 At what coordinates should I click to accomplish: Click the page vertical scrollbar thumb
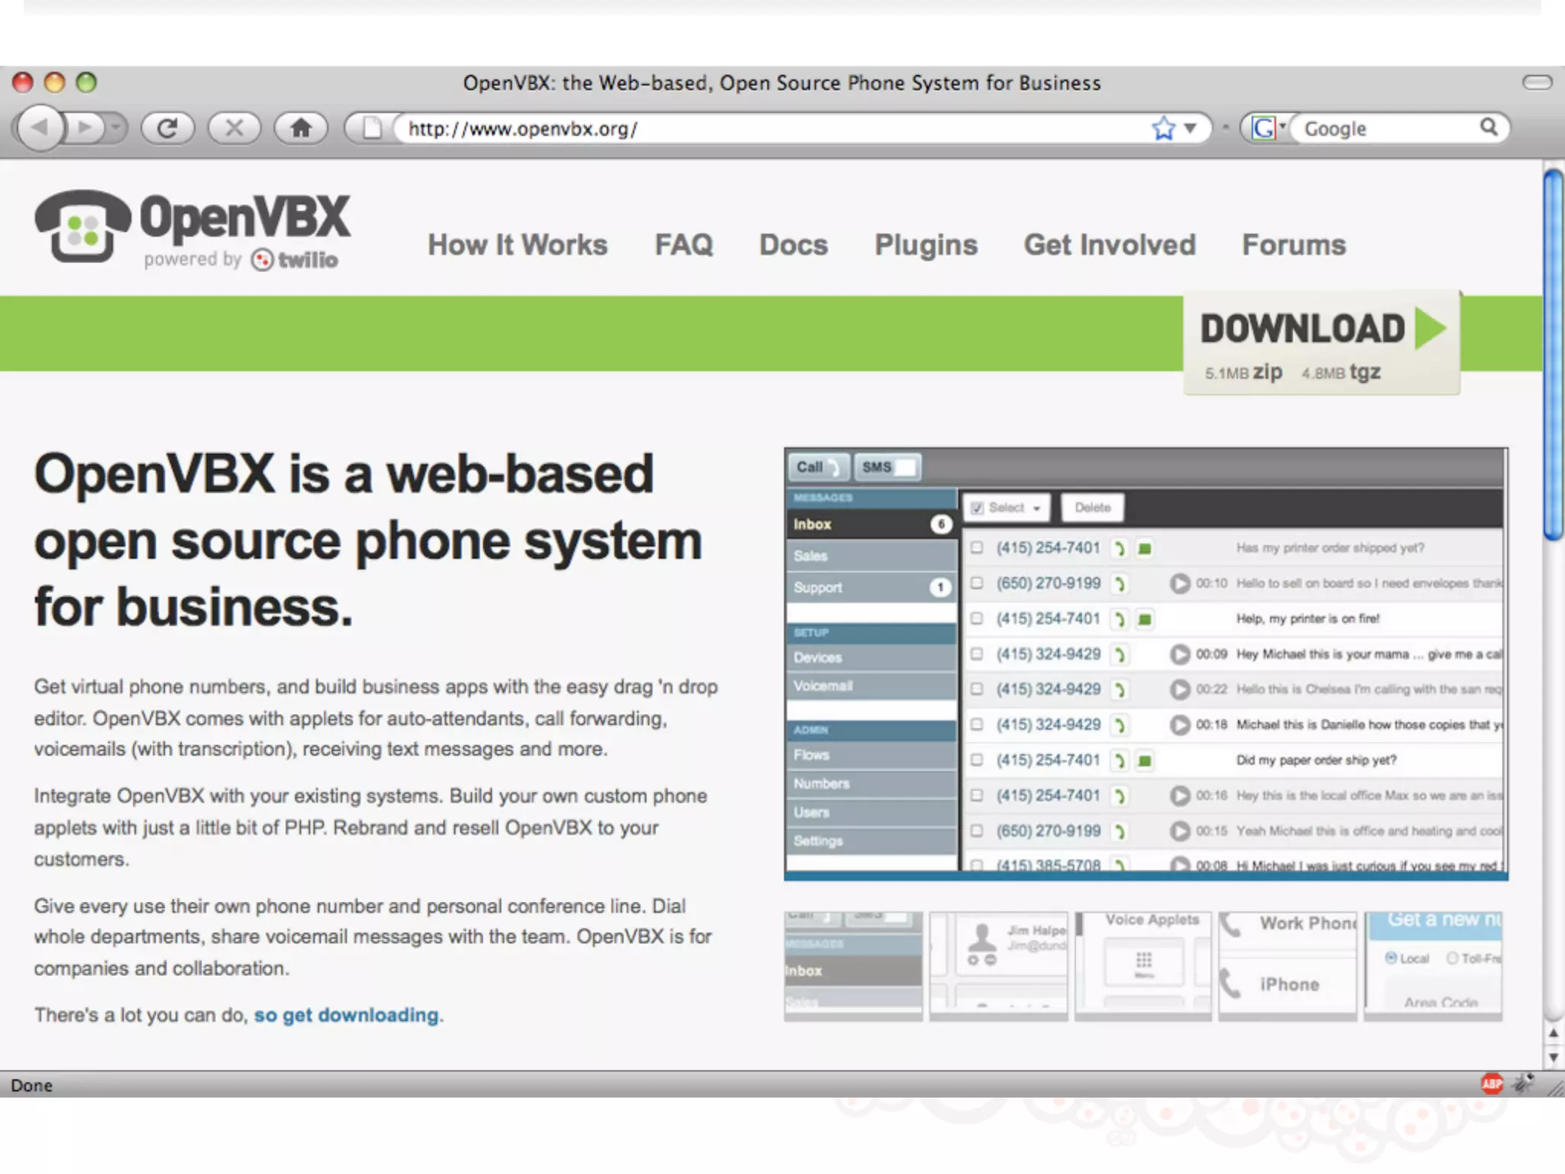tap(1553, 355)
